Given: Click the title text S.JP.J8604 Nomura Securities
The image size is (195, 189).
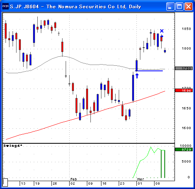Looking at the screenshot, I should (75, 7).
